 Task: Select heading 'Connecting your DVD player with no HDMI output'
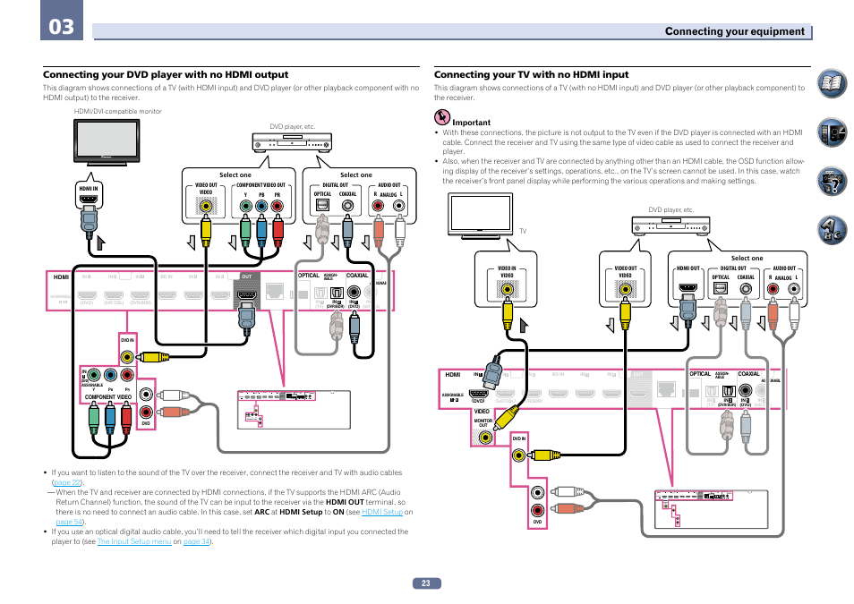[166, 74]
